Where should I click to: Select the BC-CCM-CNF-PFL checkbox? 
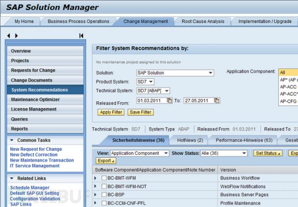coord(104,203)
